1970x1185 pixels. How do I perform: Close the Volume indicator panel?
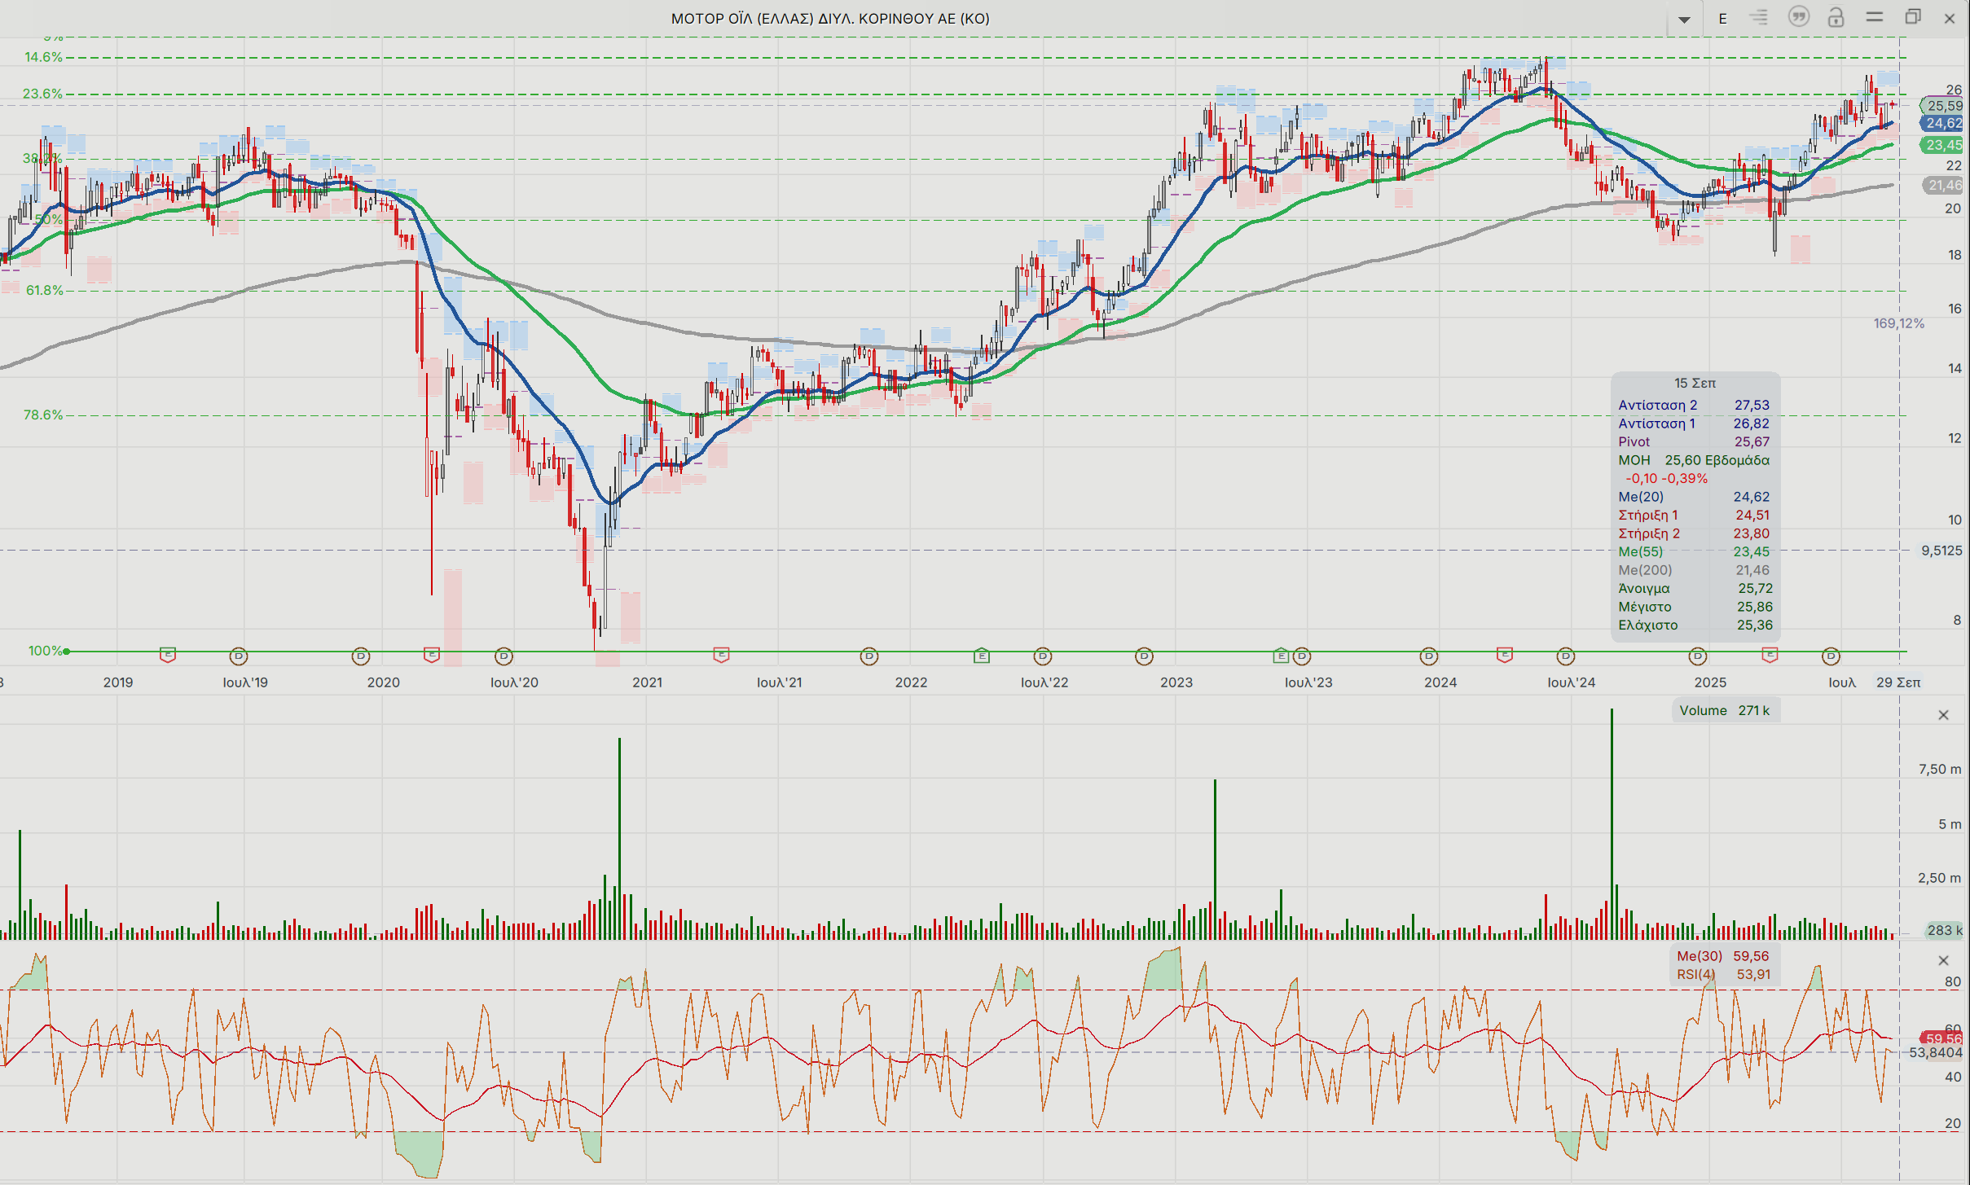(1943, 715)
